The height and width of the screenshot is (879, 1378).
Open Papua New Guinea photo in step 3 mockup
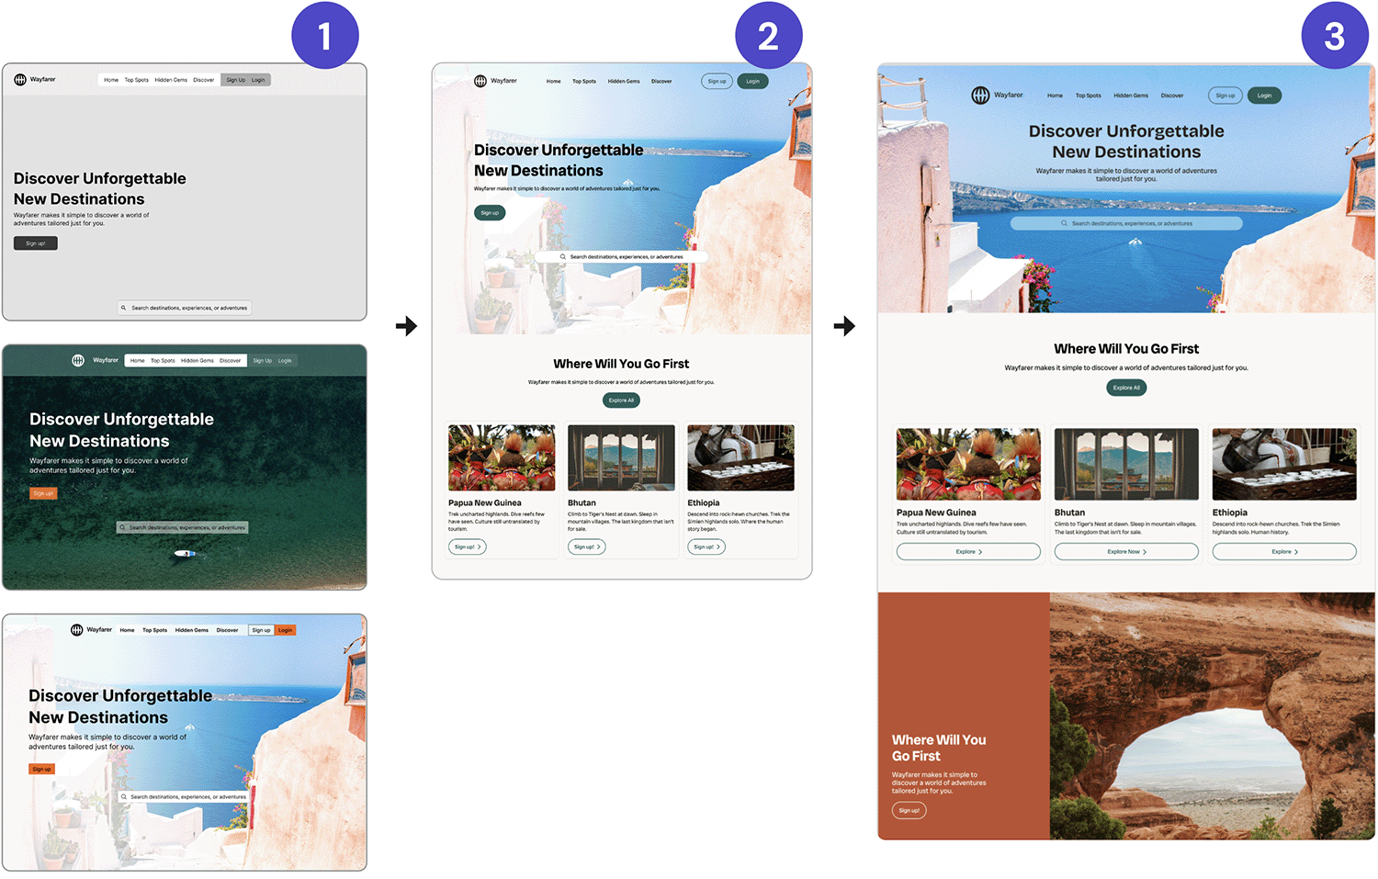[968, 464]
